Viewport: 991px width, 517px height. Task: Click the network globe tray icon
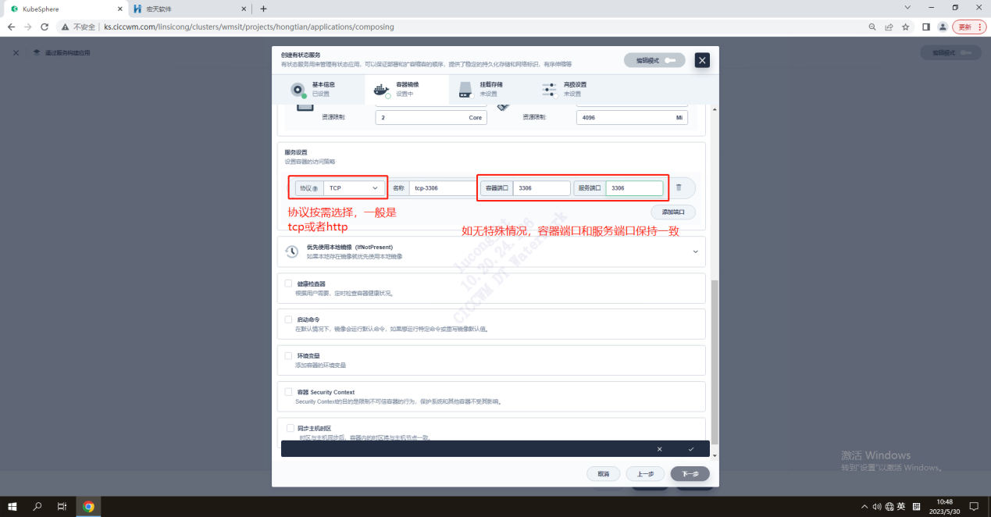pyautogui.click(x=889, y=506)
